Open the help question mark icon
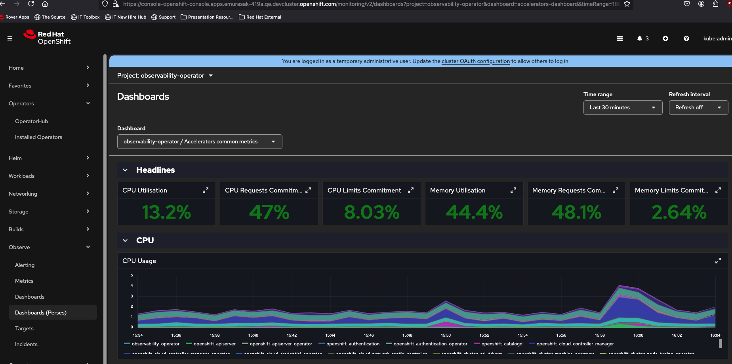Image resolution: width=732 pixels, height=364 pixels. [686, 38]
